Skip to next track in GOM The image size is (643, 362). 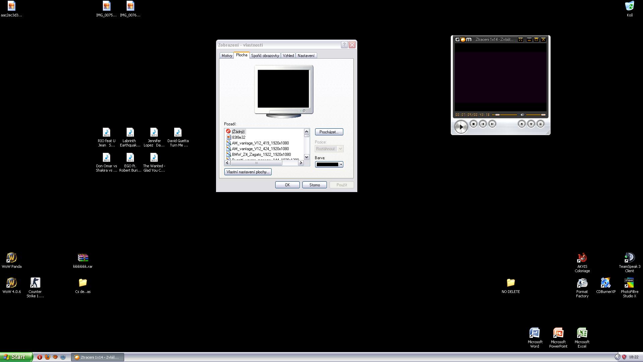(x=492, y=124)
